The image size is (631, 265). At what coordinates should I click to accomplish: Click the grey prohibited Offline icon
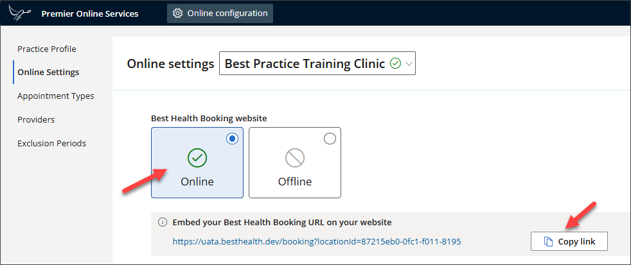(294, 158)
